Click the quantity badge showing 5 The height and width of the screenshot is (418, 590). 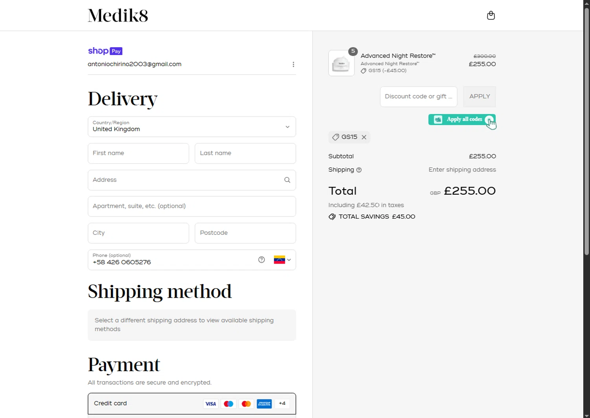pos(353,51)
